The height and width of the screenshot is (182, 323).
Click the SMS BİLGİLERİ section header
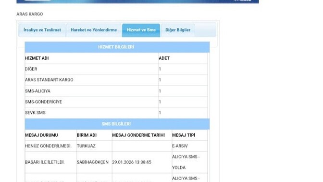tap(117, 124)
